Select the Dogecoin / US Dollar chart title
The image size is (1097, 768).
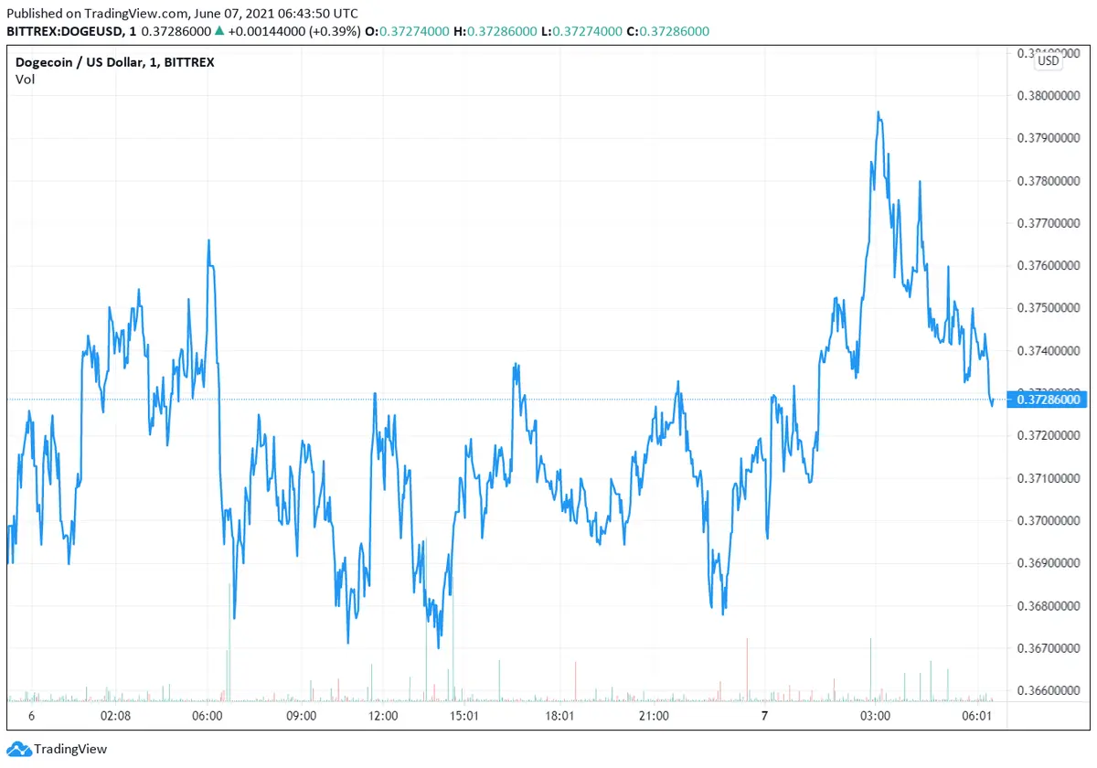click(x=115, y=62)
